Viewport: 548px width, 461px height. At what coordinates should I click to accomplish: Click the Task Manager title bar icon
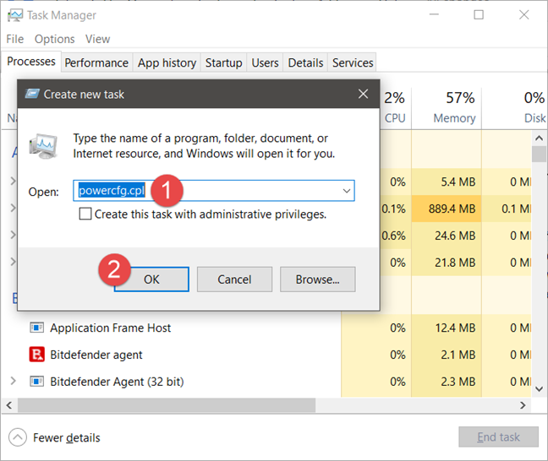[x=14, y=15]
